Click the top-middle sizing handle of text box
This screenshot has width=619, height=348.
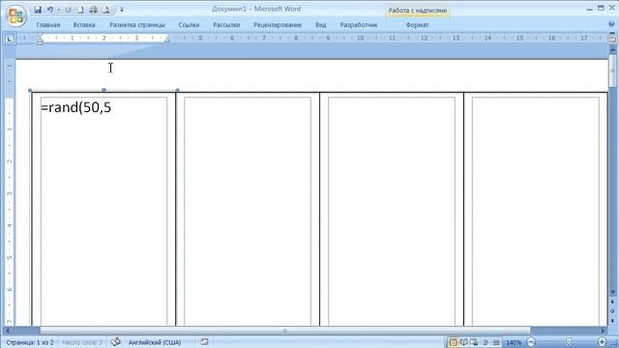coord(103,90)
